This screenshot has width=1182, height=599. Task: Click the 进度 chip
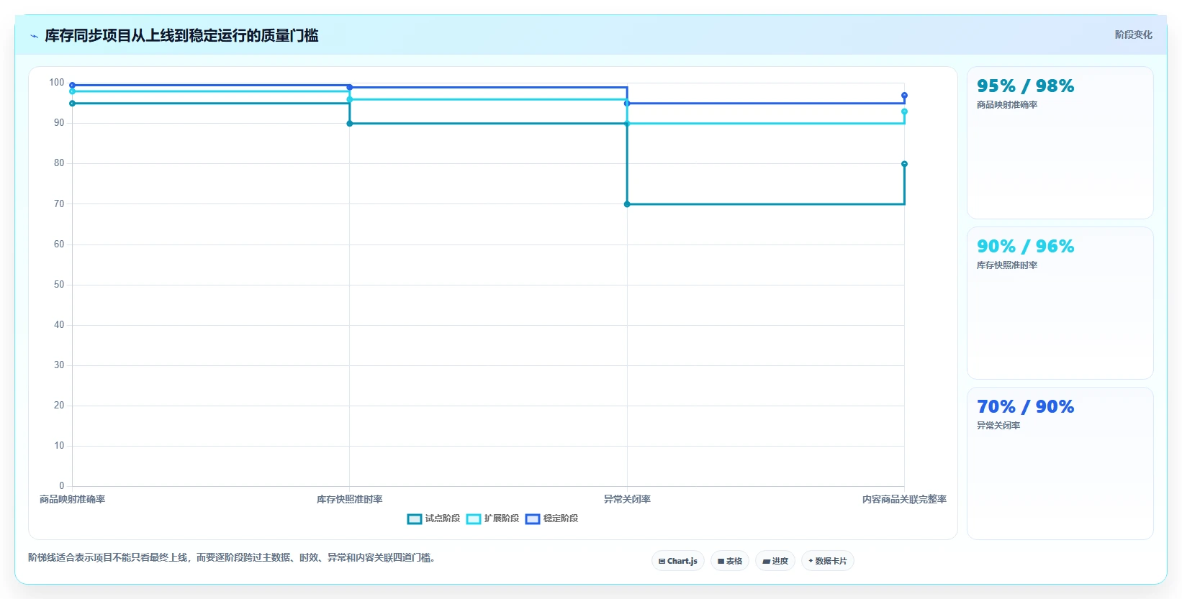(775, 561)
